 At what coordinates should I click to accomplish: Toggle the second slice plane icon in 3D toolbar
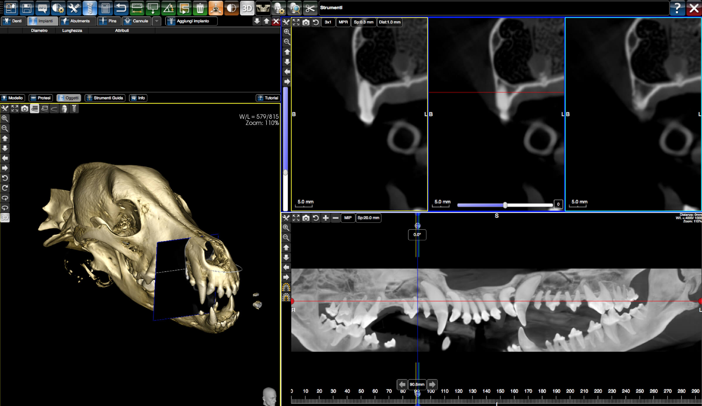(45, 109)
